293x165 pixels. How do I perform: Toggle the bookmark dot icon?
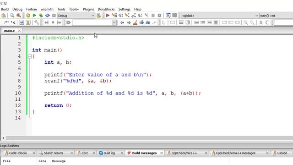[x=53, y=22]
